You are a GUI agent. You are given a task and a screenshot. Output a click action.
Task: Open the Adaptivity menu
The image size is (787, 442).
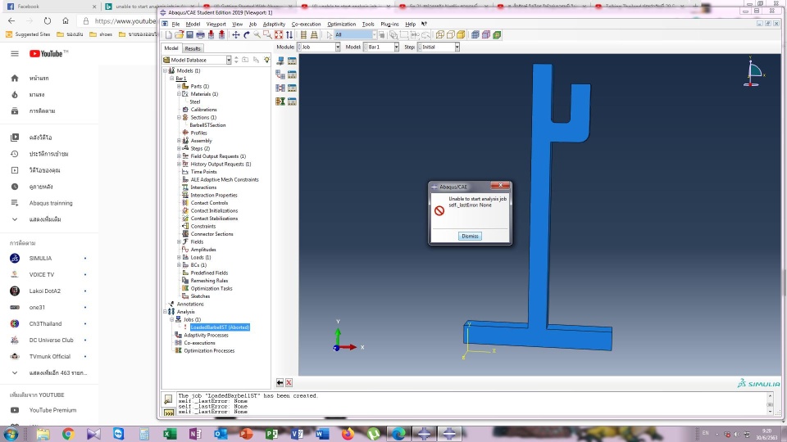tap(274, 24)
